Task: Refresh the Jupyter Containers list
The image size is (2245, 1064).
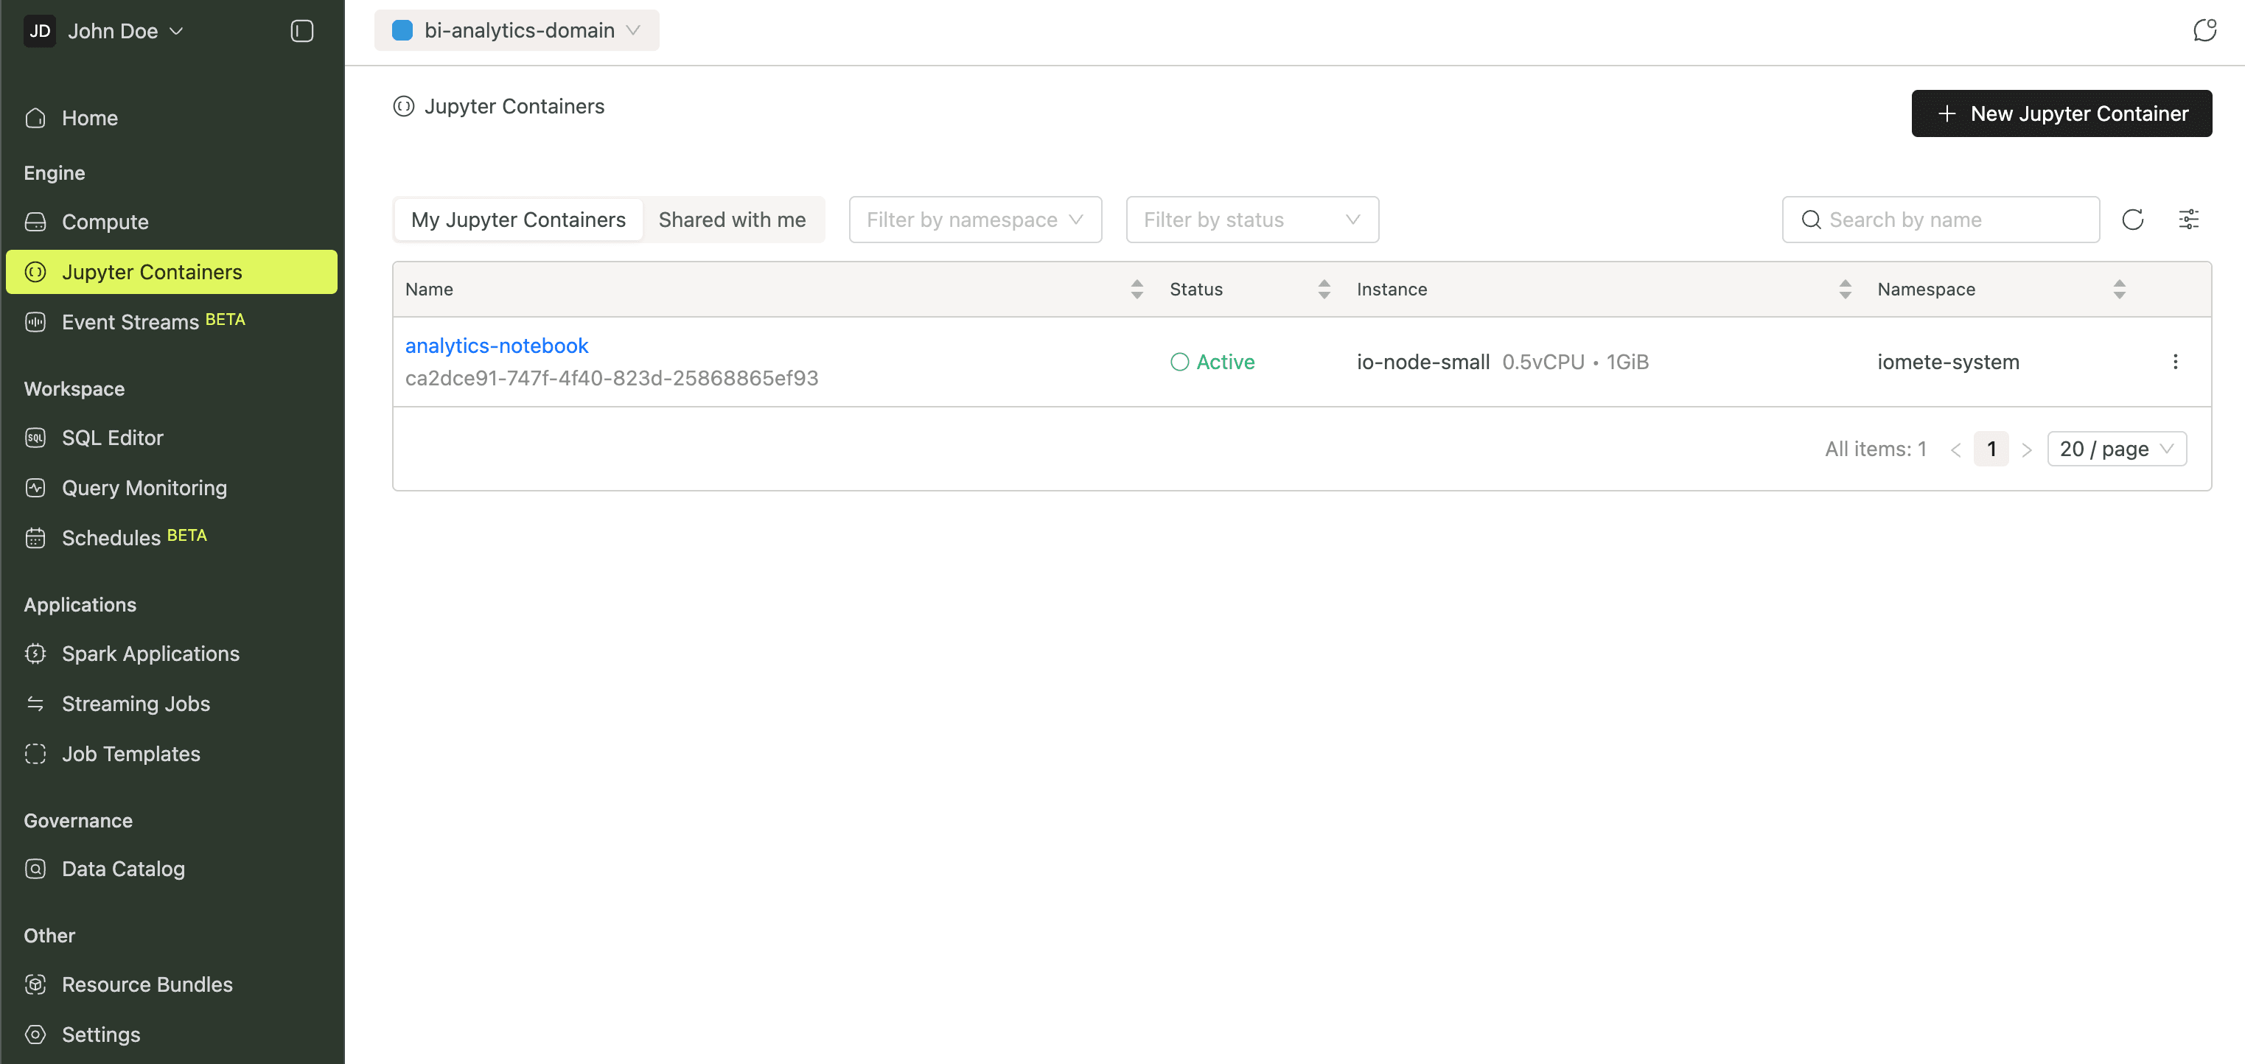Action: coord(2134,219)
